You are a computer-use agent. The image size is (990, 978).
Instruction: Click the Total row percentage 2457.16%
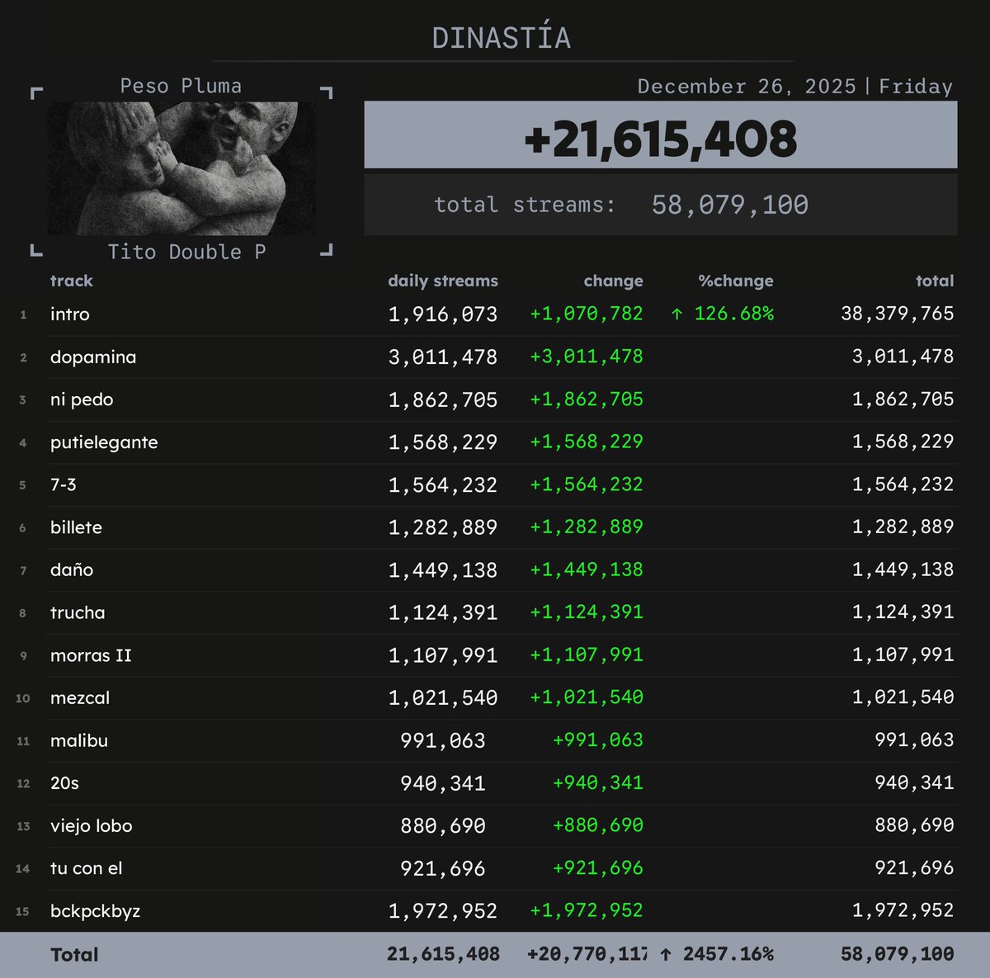[x=728, y=955]
